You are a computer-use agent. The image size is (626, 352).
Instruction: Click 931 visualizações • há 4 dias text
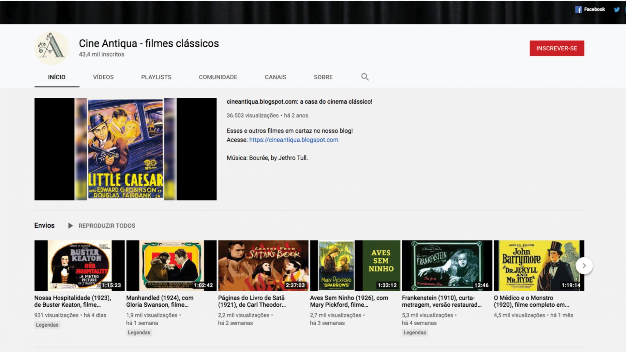(x=70, y=315)
